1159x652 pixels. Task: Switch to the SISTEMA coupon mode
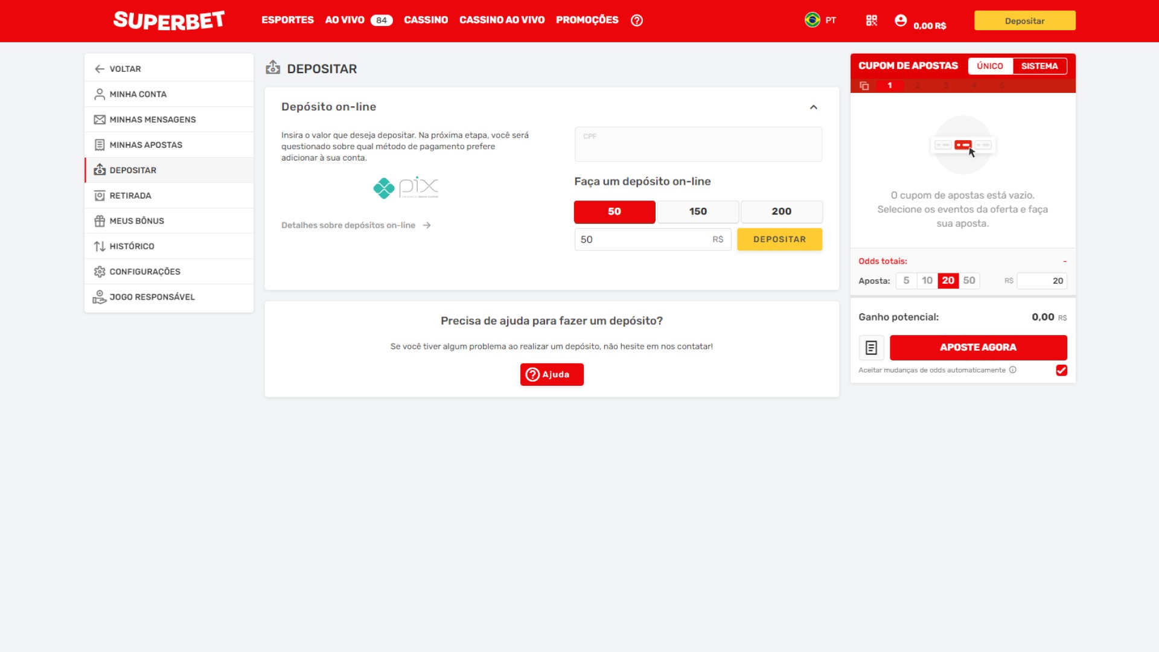pyautogui.click(x=1039, y=66)
